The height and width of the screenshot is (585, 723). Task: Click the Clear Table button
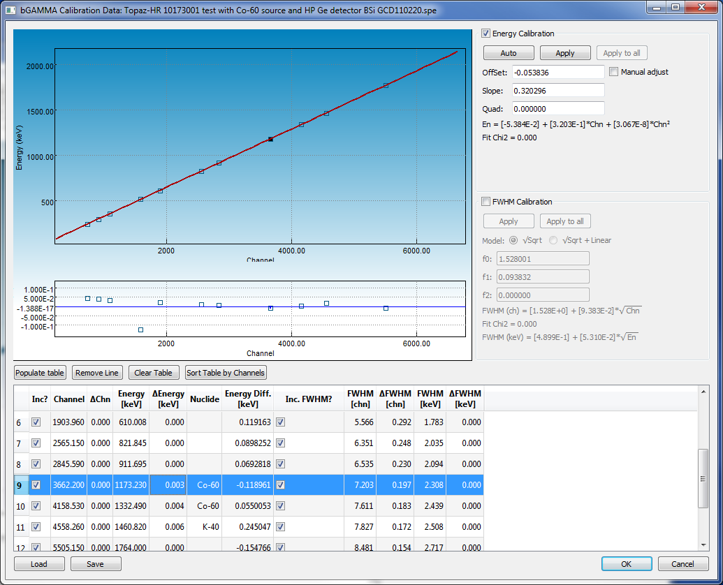click(153, 373)
